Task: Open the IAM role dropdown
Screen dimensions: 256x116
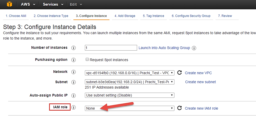Action: pos(130,108)
